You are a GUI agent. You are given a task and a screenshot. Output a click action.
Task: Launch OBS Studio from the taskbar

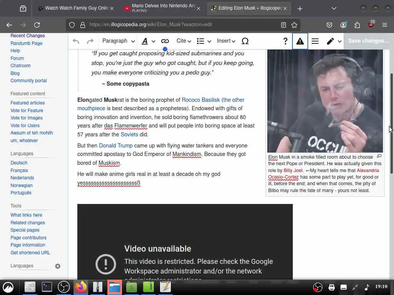[64, 287]
